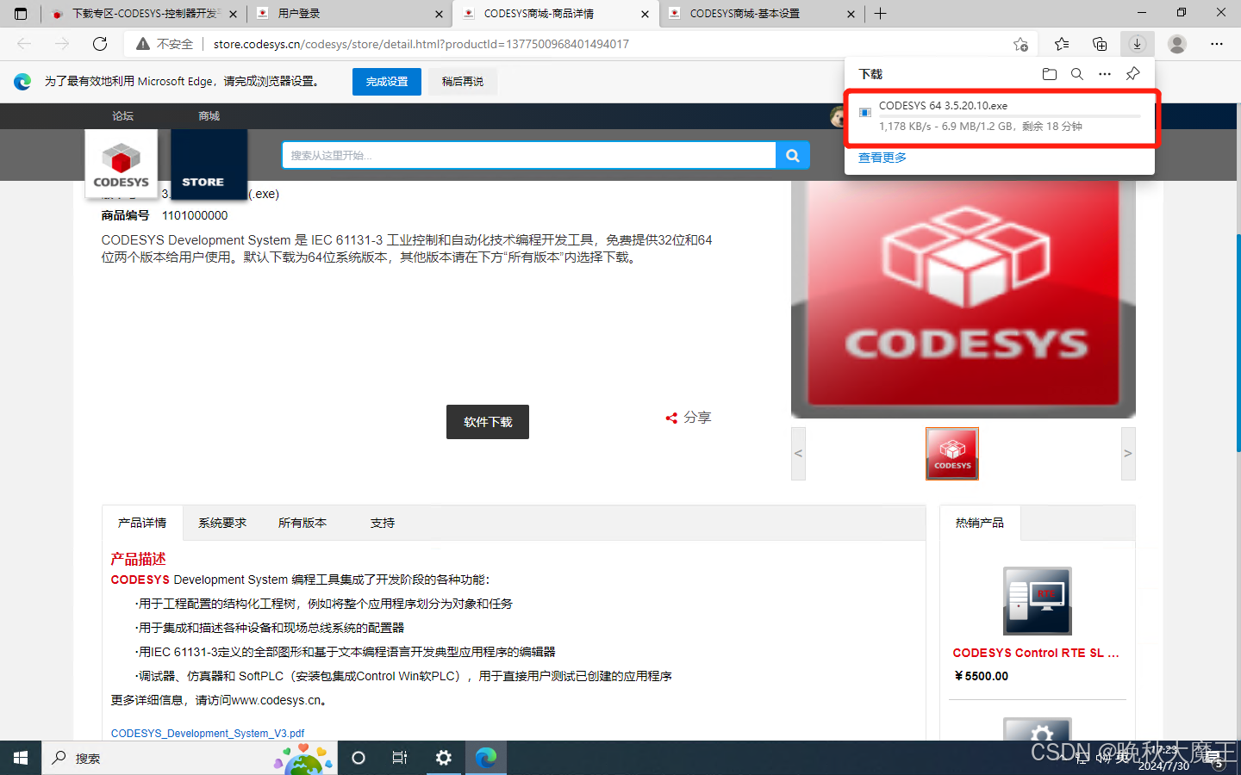Screen dimensions: 1241x775
Task: Open Task View on taskbar
Action: 400,758
